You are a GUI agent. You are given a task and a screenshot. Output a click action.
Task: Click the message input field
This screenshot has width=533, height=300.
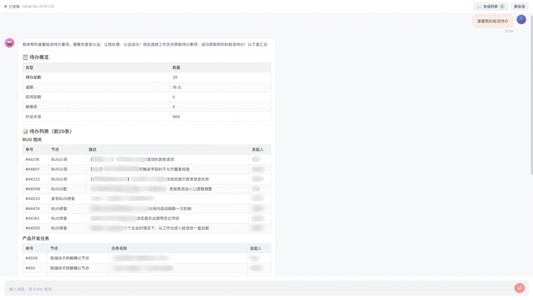258,289
